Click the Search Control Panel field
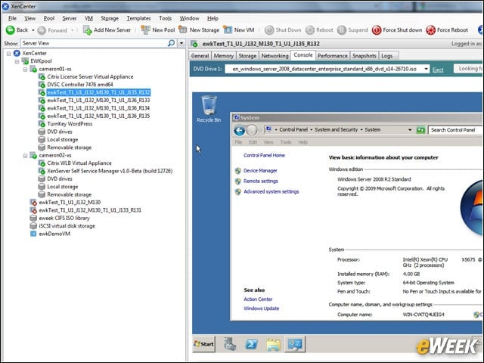The height and width of the screenshot is (363, 484). coord(455,130)
